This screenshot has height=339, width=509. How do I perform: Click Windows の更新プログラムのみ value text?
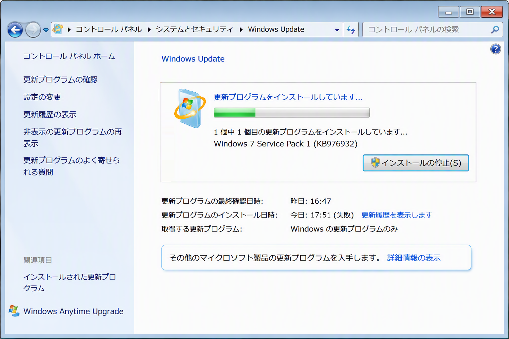[x=344, y=229]
